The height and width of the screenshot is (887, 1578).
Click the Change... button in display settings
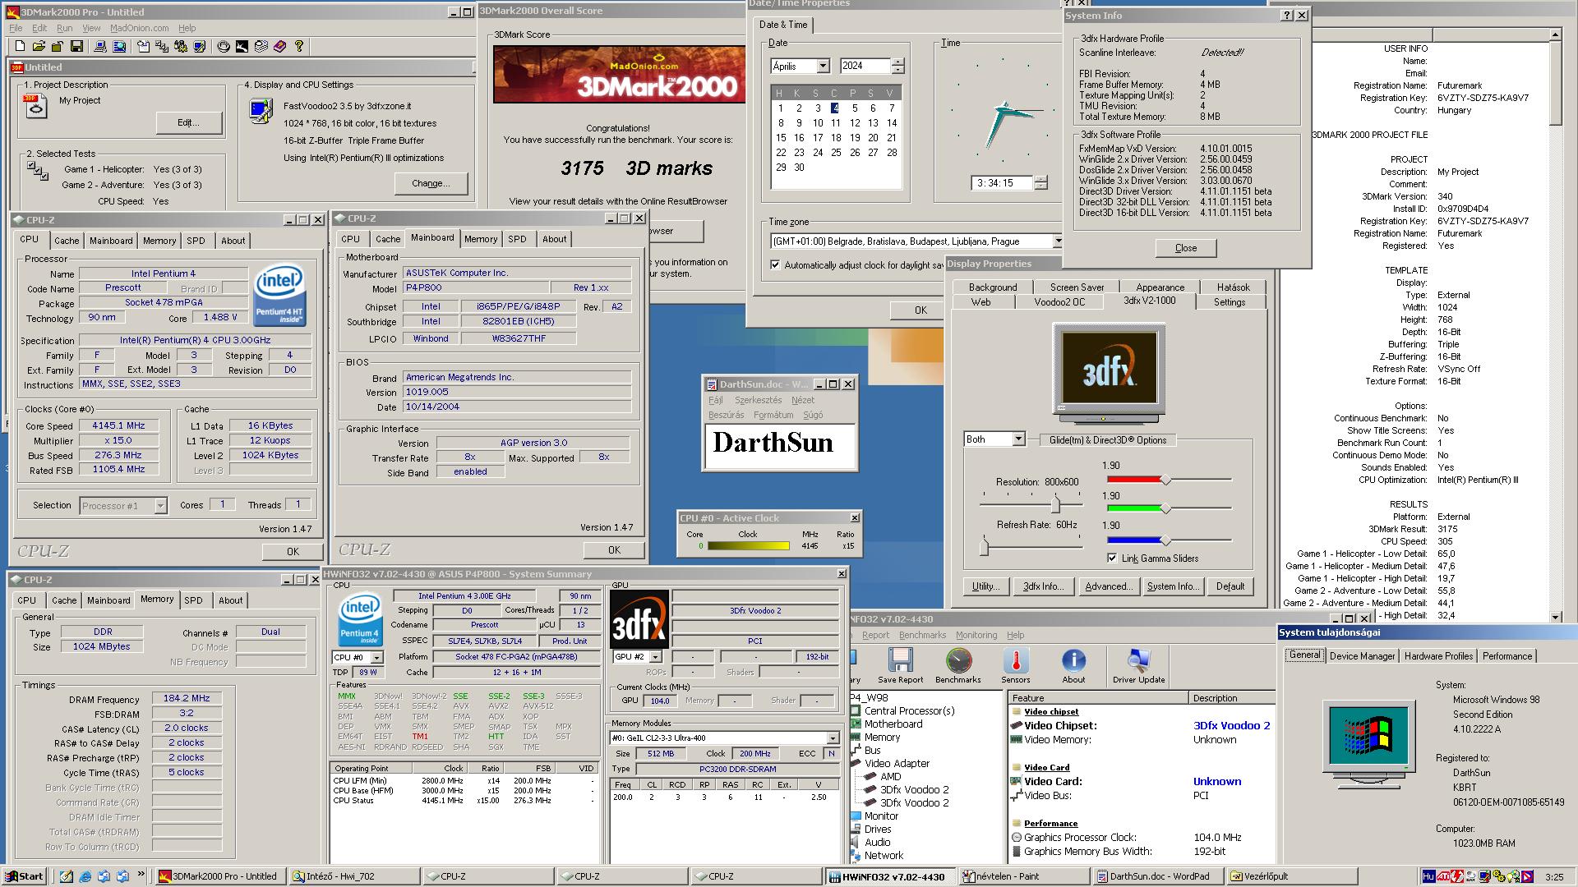pos(431,183)
